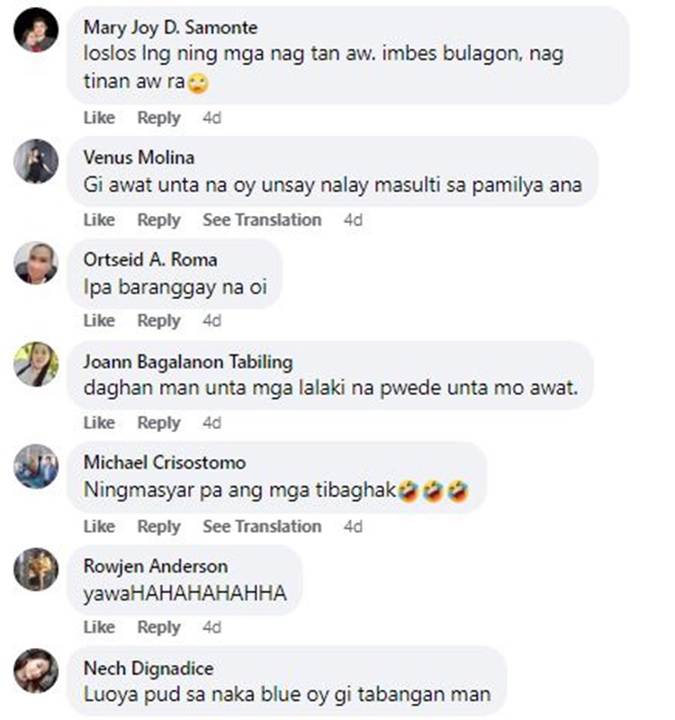675x720 pixels.
Task: Click Ortseid A. Roma's avatar
Action: (x=36, y=263)
